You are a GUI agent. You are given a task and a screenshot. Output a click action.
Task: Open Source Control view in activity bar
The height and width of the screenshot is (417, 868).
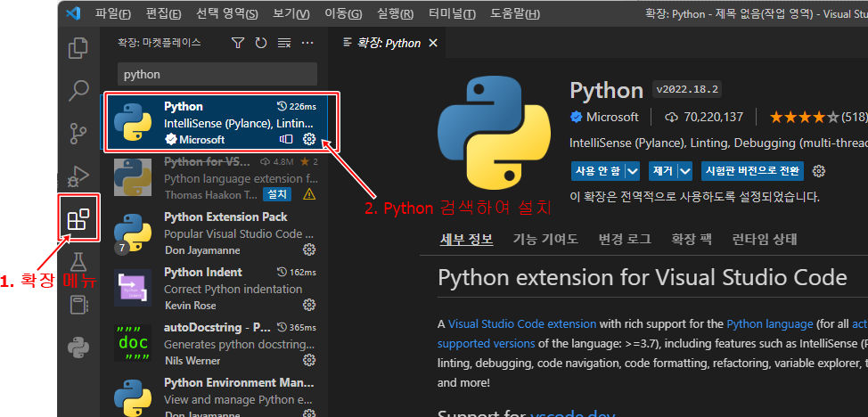coord(78,134)
